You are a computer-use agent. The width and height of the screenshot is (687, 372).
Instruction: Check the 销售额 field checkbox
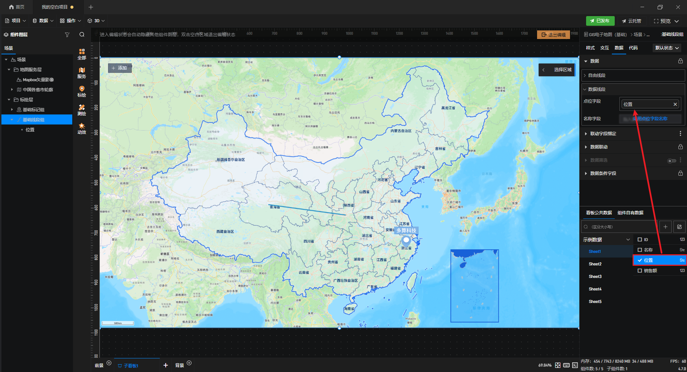tap(640, 271)
